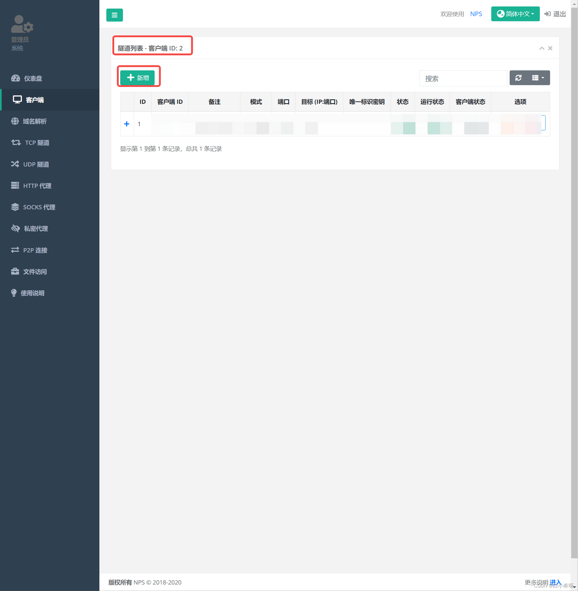Click the P2P 连接 icon in sidebar
This screenshot has width=578, height=591.
[x=14, y=249]
